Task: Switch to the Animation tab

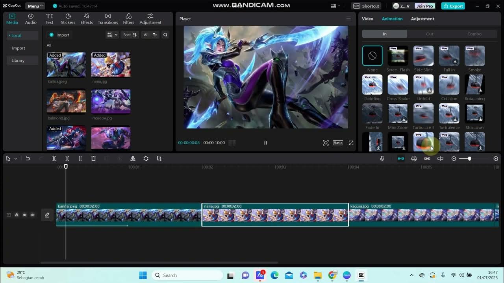Action: [392, 19]
